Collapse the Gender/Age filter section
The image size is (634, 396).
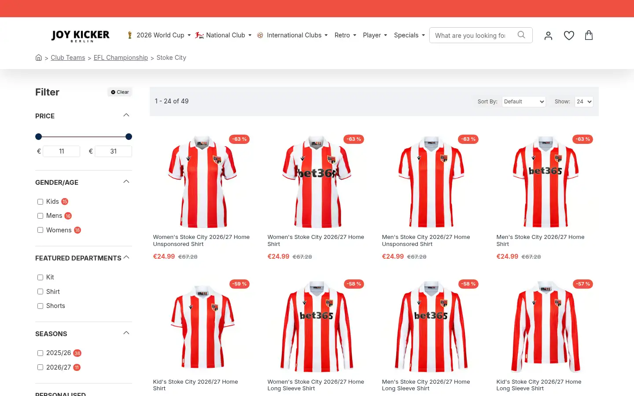[126, 182]
